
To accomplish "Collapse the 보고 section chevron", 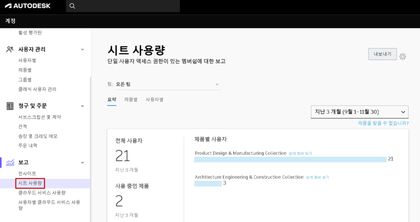I will (82, 163).
